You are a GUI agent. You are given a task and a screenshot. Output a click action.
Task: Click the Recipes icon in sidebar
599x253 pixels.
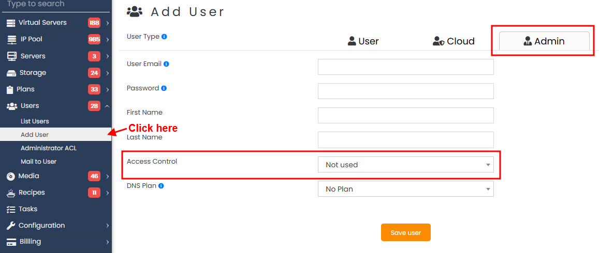[x=10, y=193]
